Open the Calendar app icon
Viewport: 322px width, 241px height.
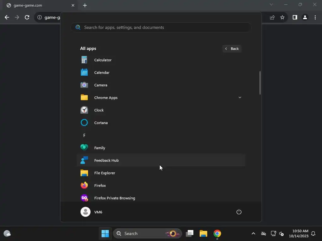click(x=84, y=72)
